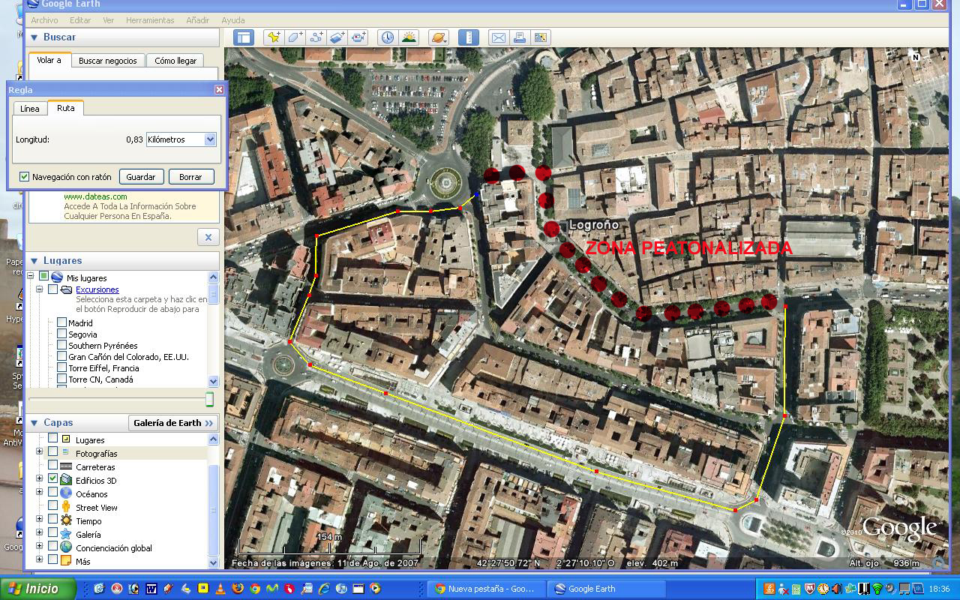
Task: Collapse the Lugares panel triangle
Action: [34, 261]
